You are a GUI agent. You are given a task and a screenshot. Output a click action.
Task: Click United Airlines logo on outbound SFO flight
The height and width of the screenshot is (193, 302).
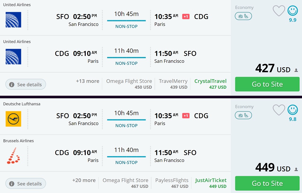click(x=13, y=20)
